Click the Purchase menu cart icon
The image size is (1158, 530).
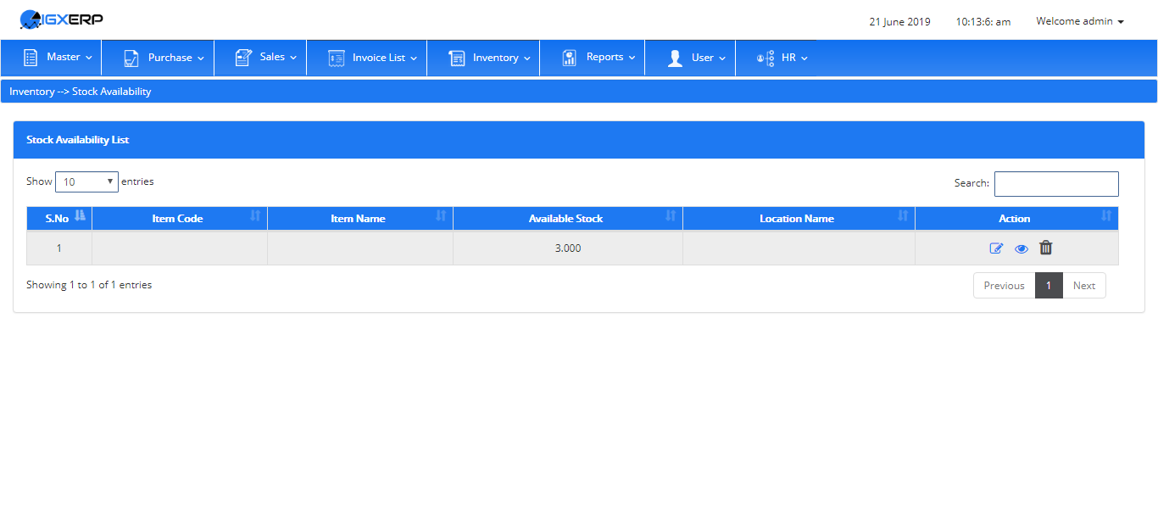pos(131,58)
